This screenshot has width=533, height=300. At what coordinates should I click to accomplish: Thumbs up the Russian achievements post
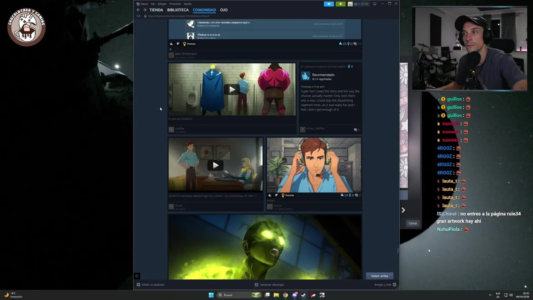click(x=171, y=44)
